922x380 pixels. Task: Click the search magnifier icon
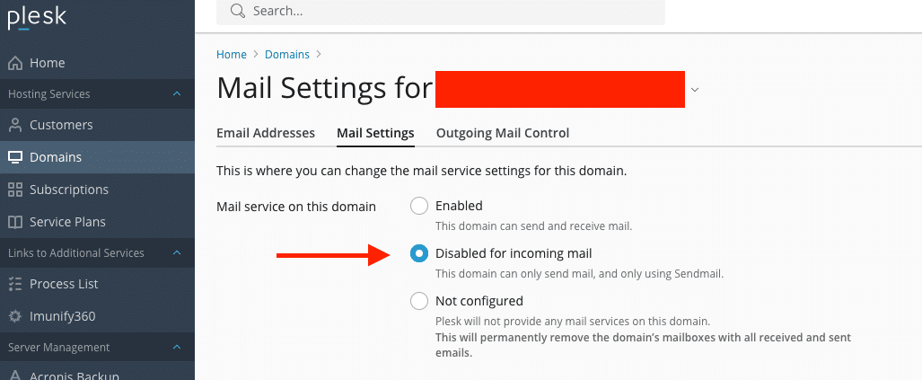[x=237, y=12]
